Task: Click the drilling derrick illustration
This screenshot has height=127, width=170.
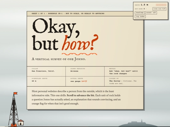Action: click(14, 110)
